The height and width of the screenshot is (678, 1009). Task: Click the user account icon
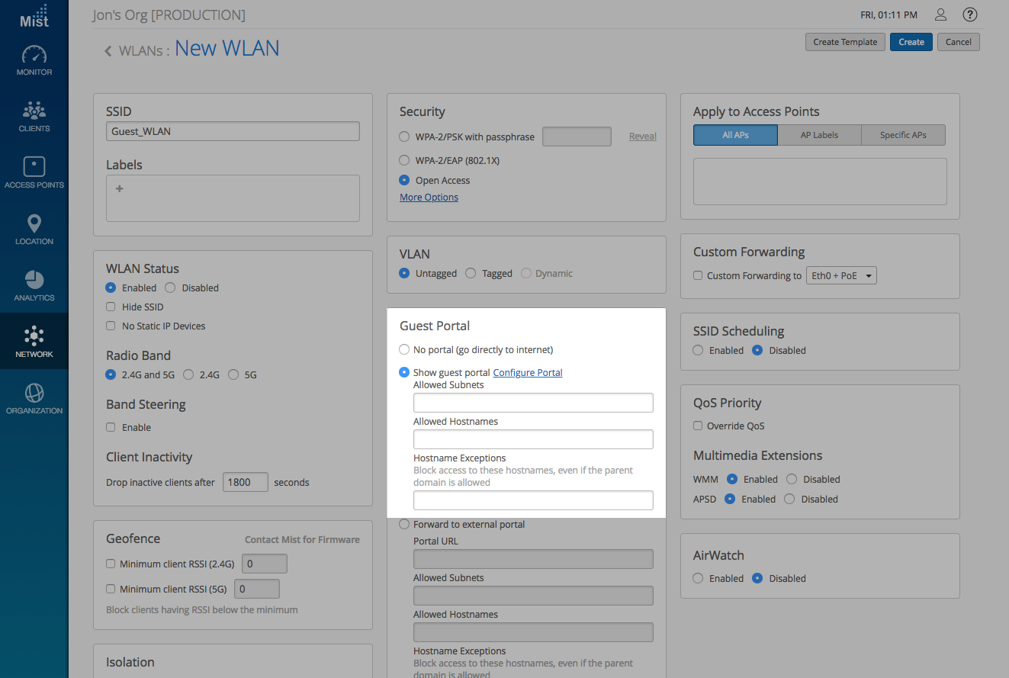(940, 14)
